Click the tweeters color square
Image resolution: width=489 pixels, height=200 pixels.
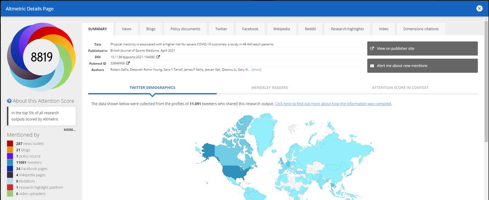10,162
